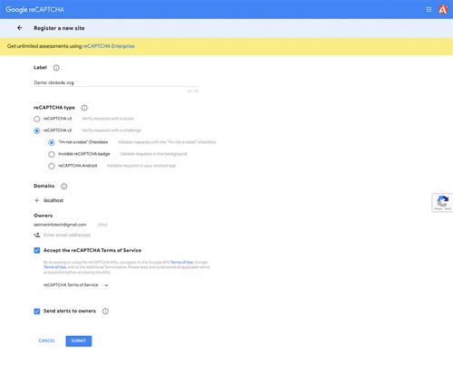453x375 pixels.
Task: Toggle Accept the reCAPTCHA Terms of Service checkbox
Action: point(37,250)
